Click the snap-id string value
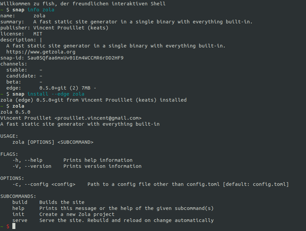The image size is (306, 231). click(x=75, y=58)
